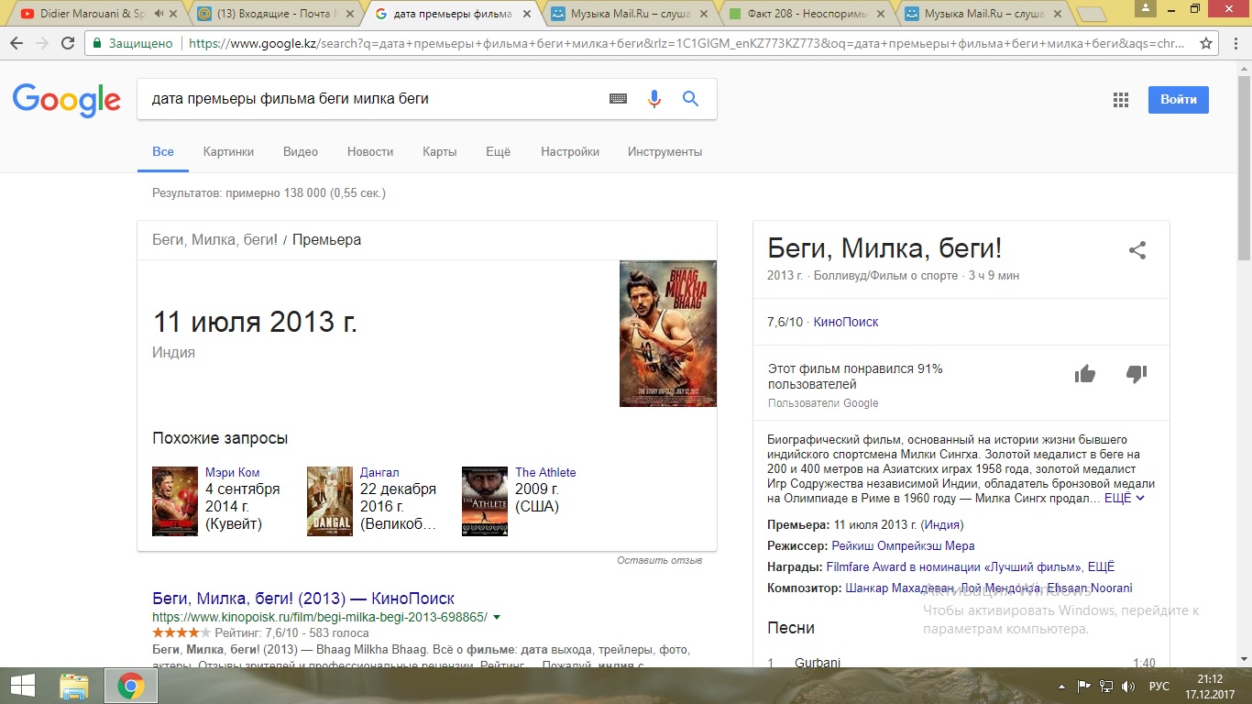Open the КиноПоиск rating link

click(846, 322)
